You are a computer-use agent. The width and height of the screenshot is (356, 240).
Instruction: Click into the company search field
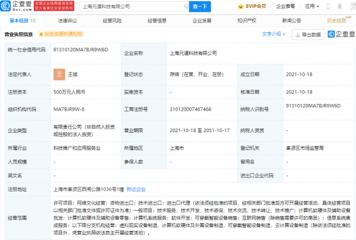[x=132, y=7]
